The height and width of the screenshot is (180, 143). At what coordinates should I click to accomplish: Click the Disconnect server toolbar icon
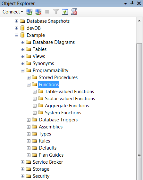[38, 12]
